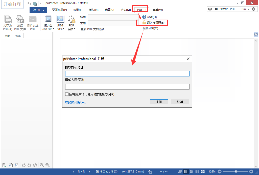Click the page with left arrow icon

(x=11, y=165)
